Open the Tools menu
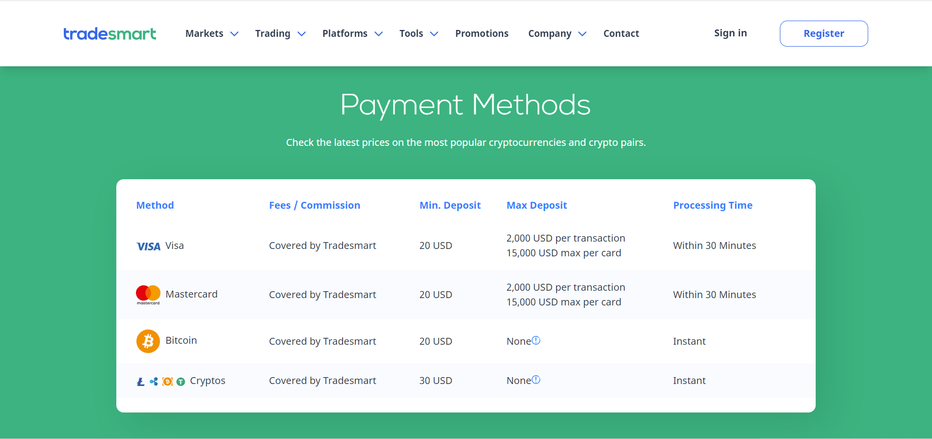 pos(411,33)
